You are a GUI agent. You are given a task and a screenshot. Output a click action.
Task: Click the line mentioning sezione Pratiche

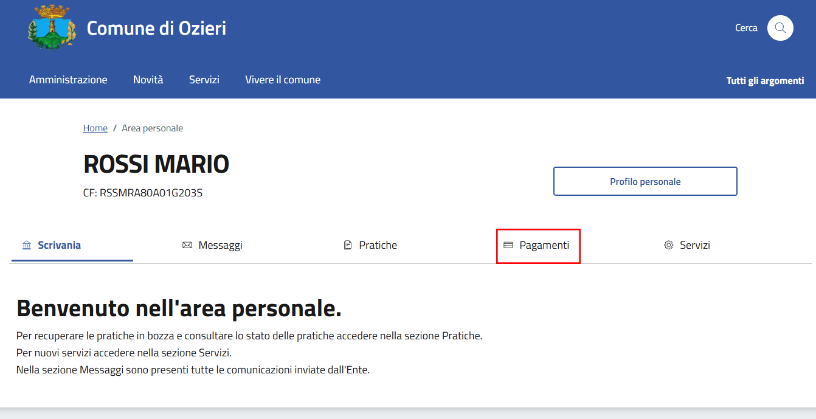click(249, 336)
